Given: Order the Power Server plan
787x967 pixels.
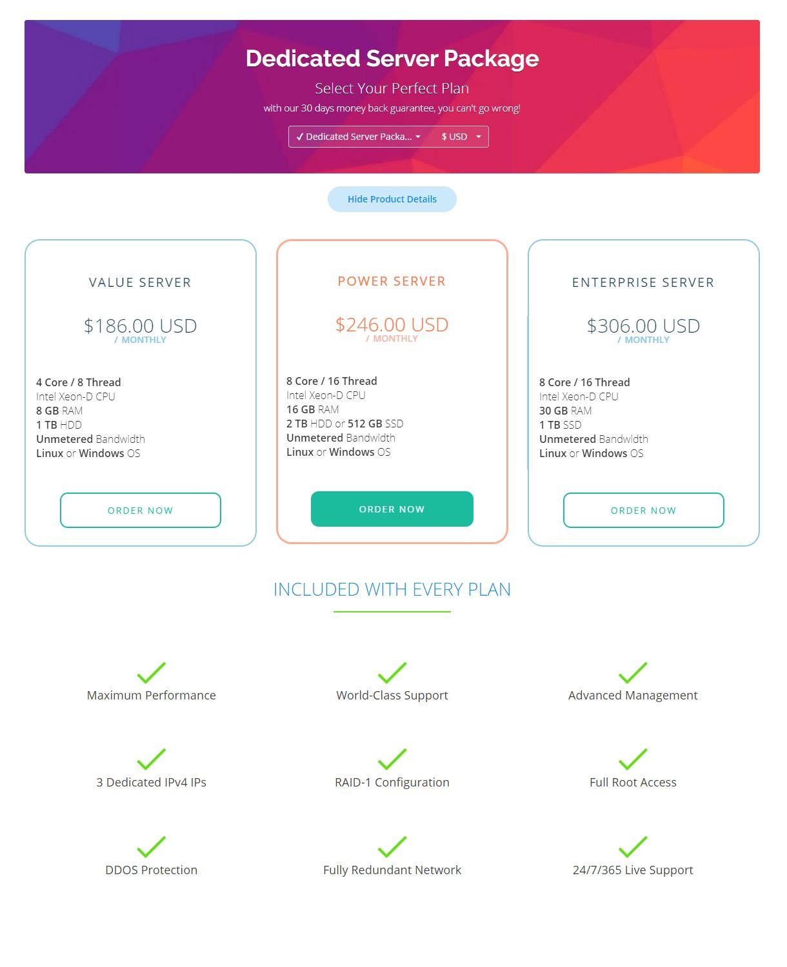Looking at the screenshot, I should tap(392, 509).
